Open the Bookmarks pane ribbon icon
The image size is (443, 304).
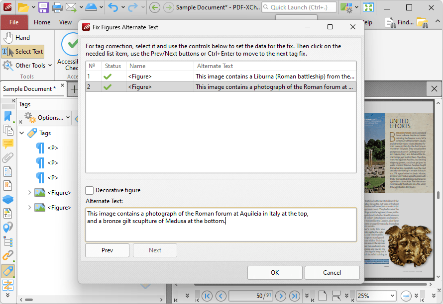tap(8, 116)
